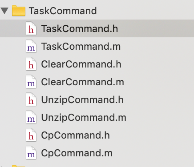Click the implementation icon of TaskCommand.m

31,46
